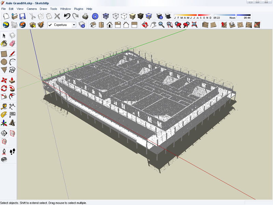Activate the Eraser tool
273x205 pixels.
[12, 44]
